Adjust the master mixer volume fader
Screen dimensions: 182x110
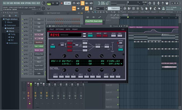31,84
